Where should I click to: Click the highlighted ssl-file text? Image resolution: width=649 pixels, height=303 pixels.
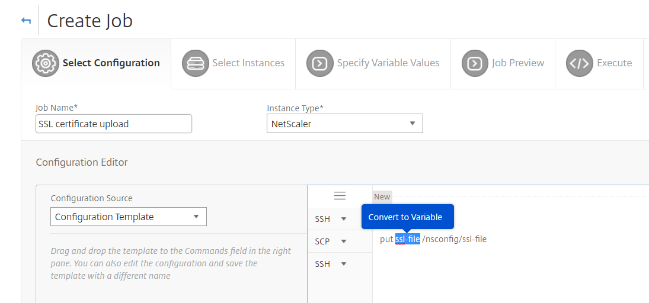[x=408, y=239]
